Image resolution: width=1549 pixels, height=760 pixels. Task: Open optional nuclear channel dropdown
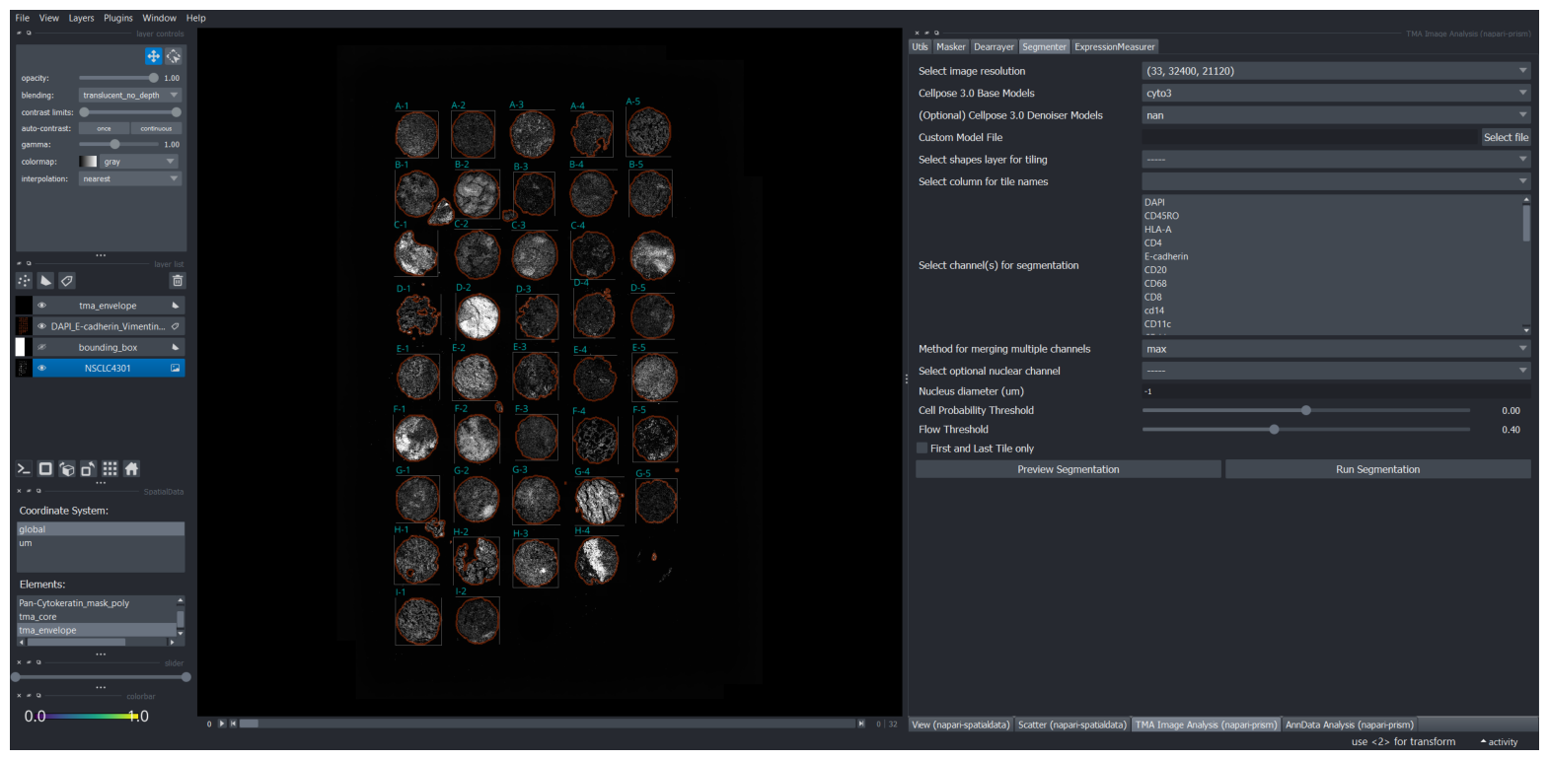tap(1336, 371)
